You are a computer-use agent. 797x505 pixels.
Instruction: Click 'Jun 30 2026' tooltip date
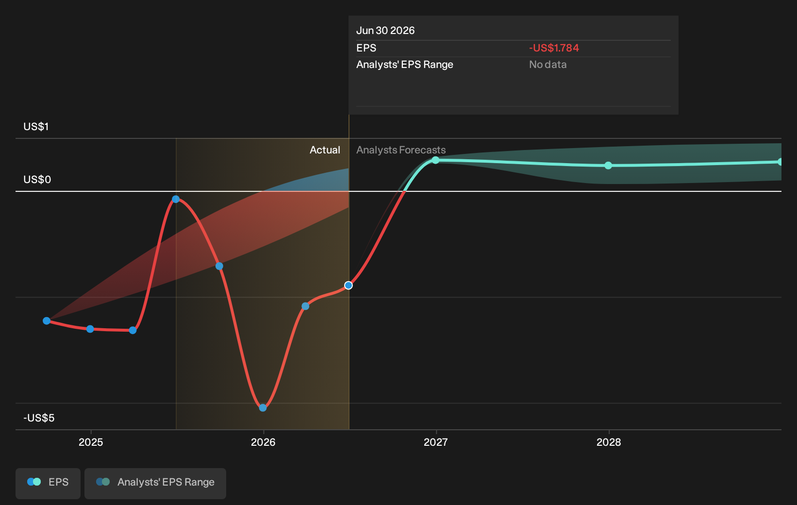pyautogui.click(x=385, y=31)
